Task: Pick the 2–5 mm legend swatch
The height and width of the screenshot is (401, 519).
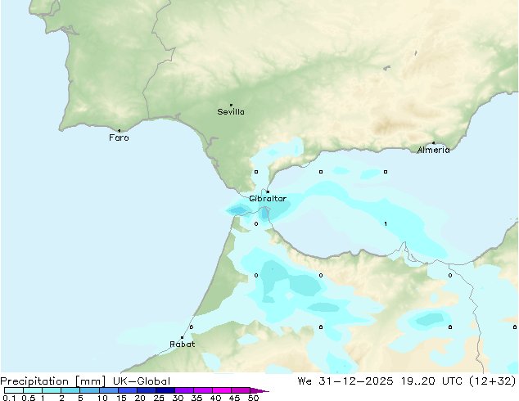Action: pyautogui.click(x=70, y=390)
